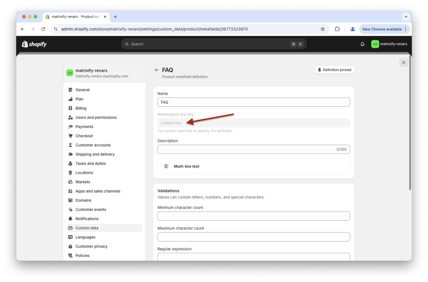Open Customer events settings
428x282 pixels.
[x=90, y=209]
